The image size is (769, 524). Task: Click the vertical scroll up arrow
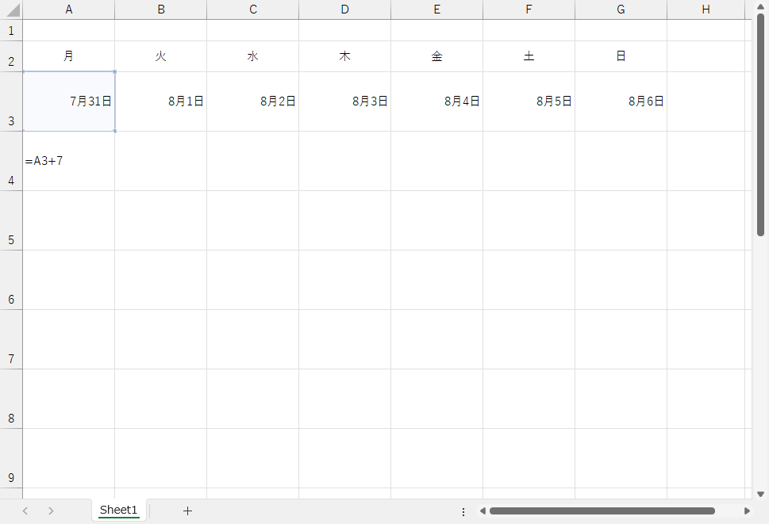pos(760,6)
